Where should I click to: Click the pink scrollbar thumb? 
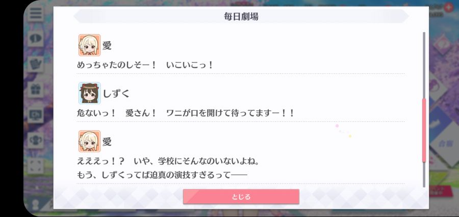click(424, 130)
